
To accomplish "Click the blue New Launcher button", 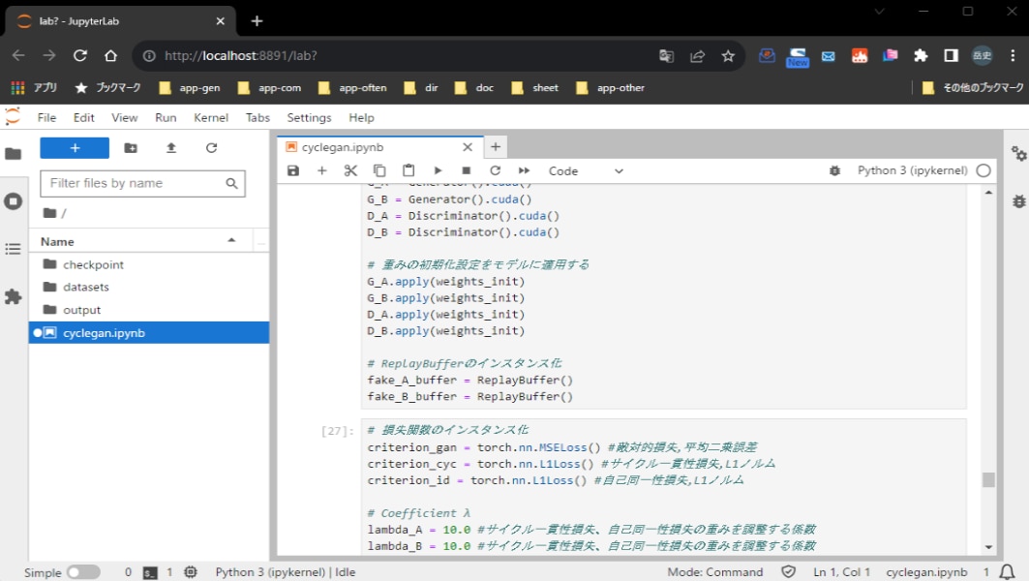I will click(x=75, y=148).
